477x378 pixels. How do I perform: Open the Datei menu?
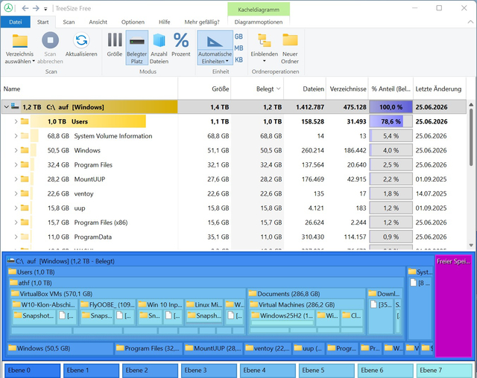16,22
